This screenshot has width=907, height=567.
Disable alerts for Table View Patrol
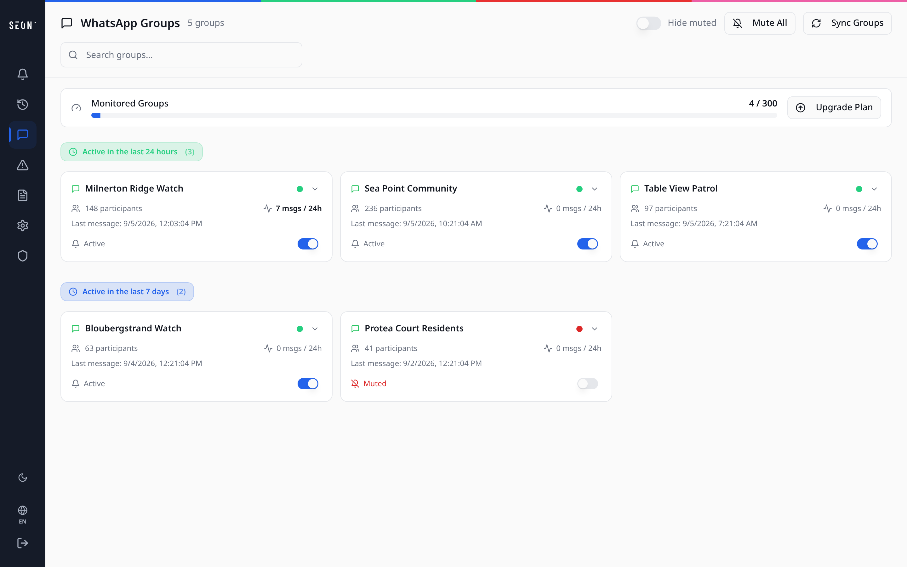(867, 244)
